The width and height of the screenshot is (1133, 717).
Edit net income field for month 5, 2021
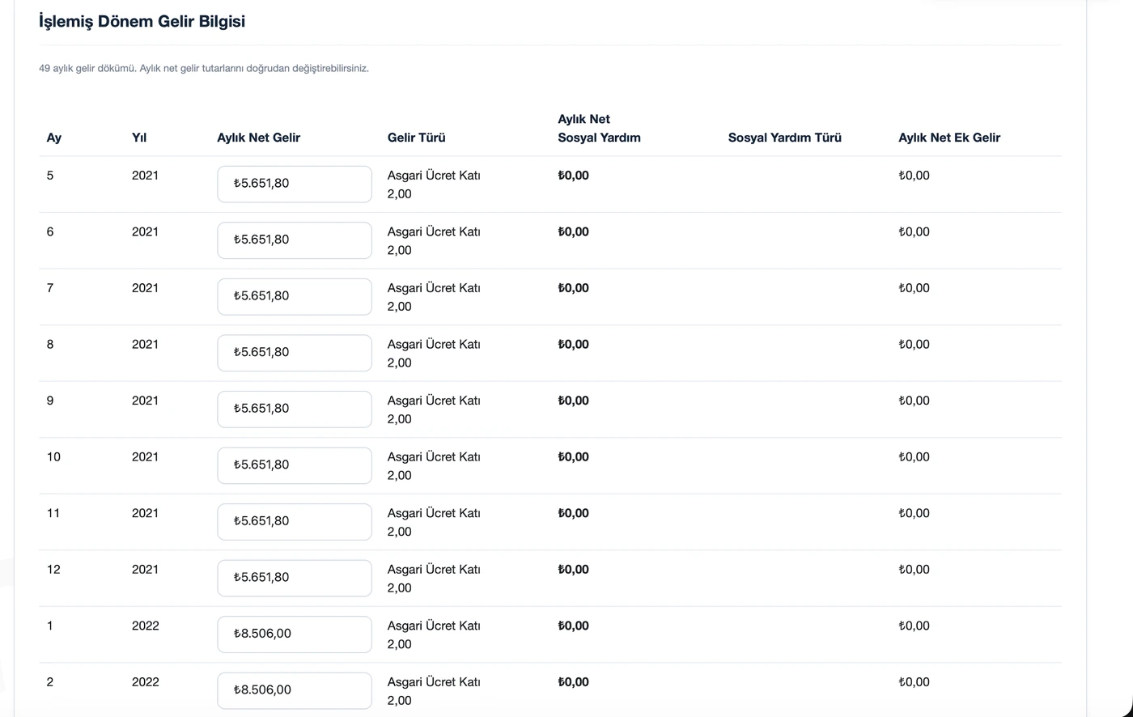tap(295, 184)
